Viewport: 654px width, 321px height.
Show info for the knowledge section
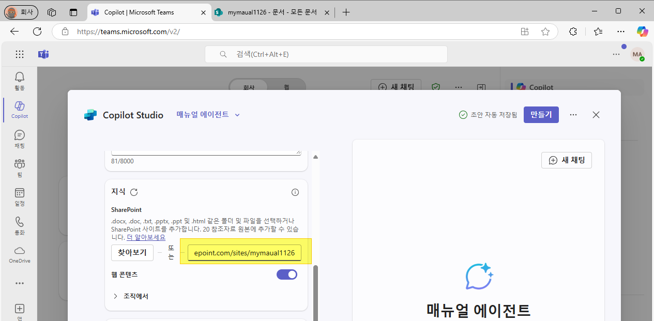[x=295, y=192]
